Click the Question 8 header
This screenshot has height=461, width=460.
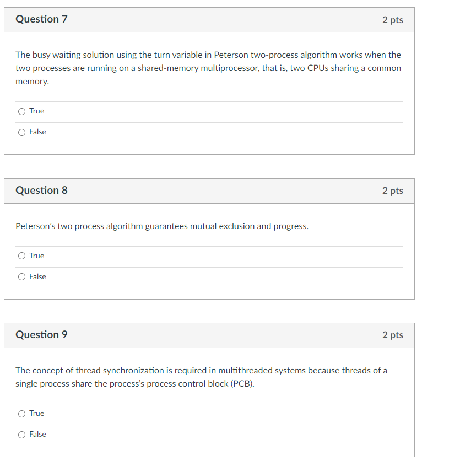coord(41,190)
